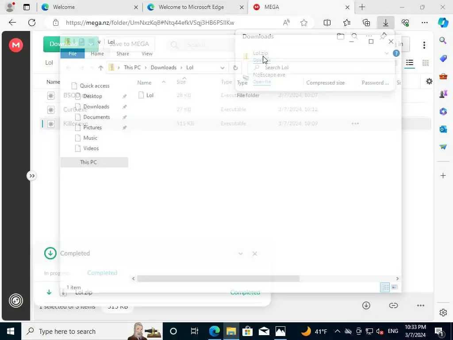Open downloads folder icon in Downloads popup

point(341,36)
